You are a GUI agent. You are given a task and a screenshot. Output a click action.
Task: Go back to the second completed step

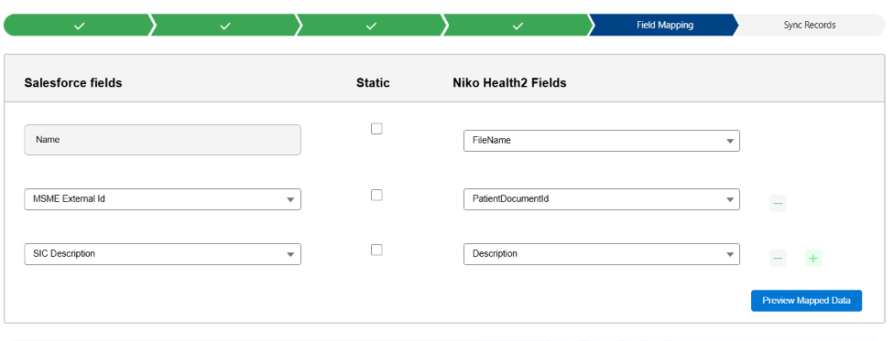(225, 25)
